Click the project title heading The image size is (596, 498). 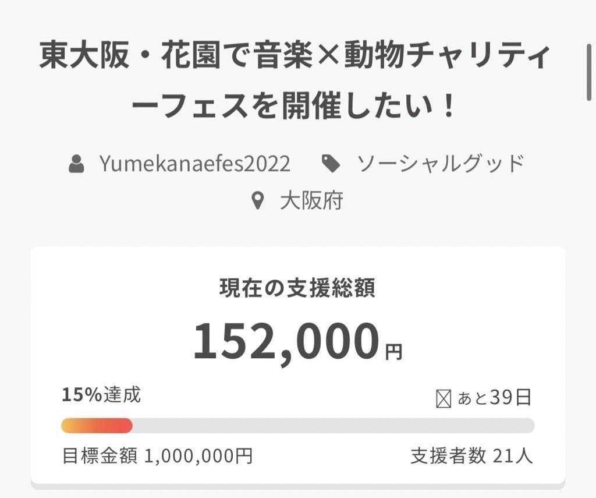tap(295, 82)
